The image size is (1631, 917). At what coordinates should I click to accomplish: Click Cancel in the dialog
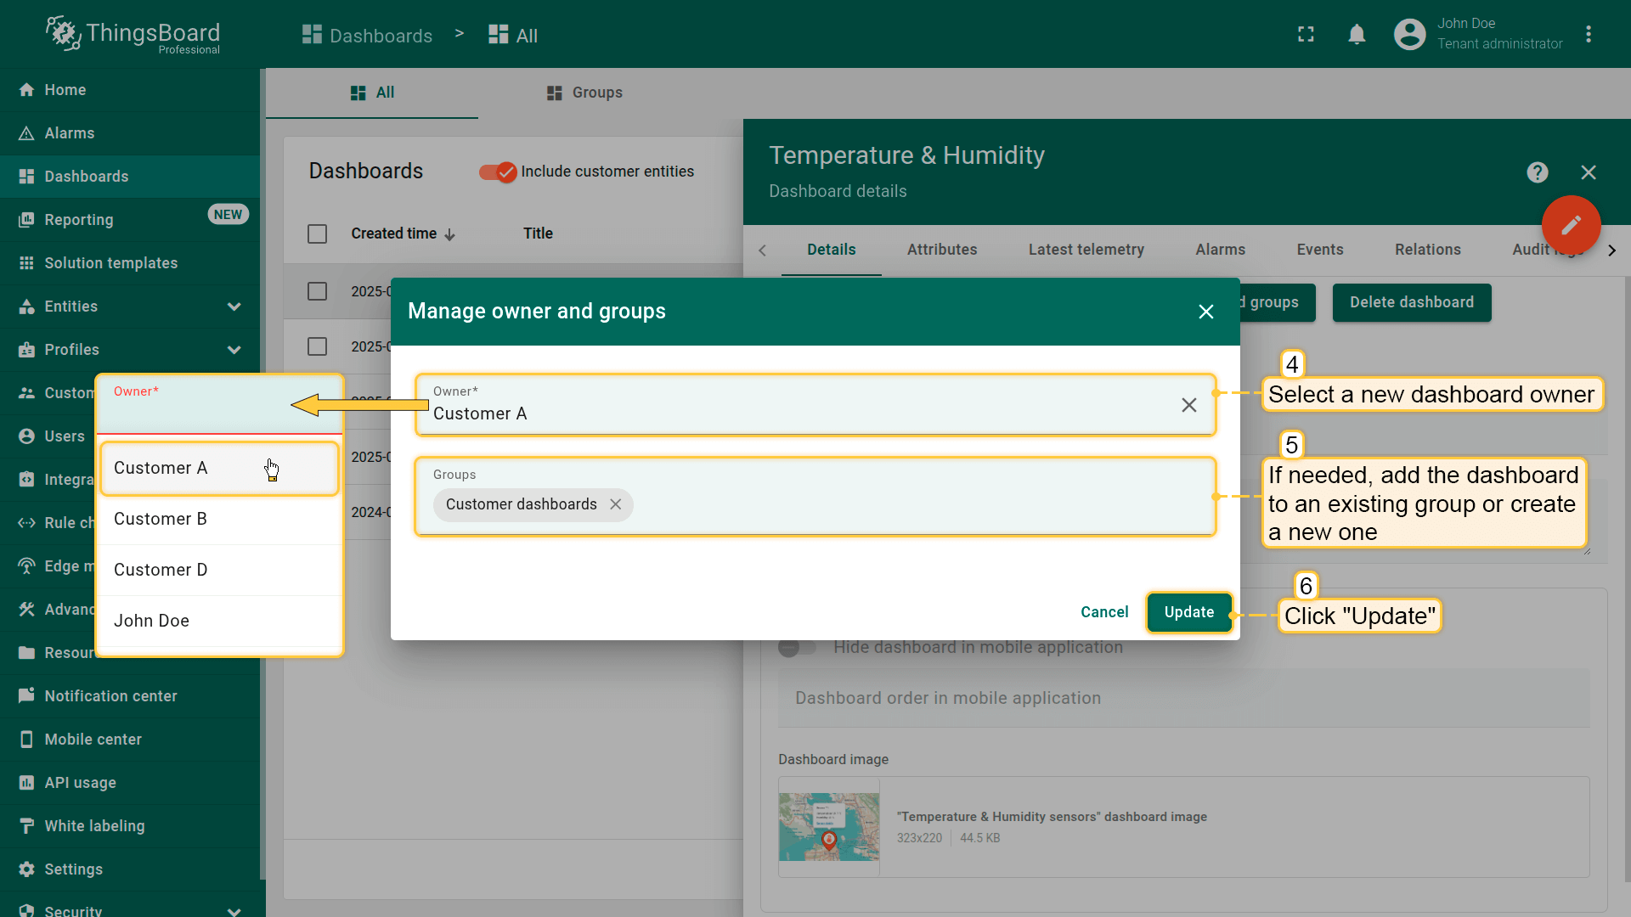pos(1103,612)
